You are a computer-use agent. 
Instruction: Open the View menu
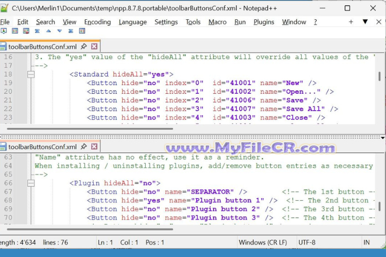[69, 22]
